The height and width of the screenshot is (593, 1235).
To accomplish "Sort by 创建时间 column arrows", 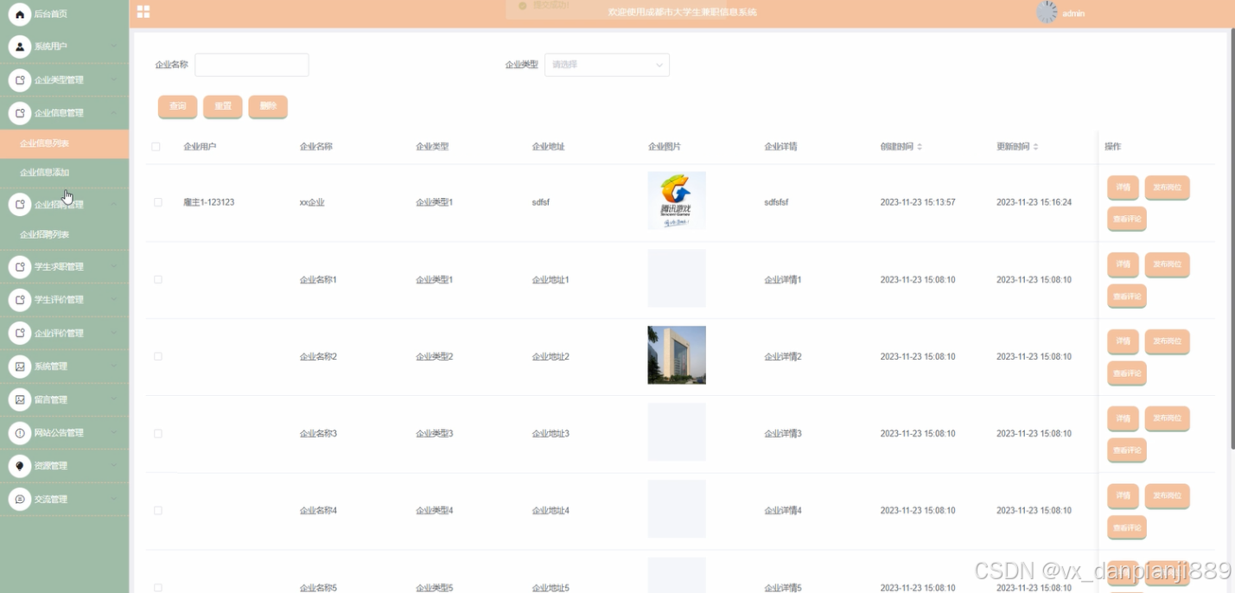I will (x=920, y=147).
